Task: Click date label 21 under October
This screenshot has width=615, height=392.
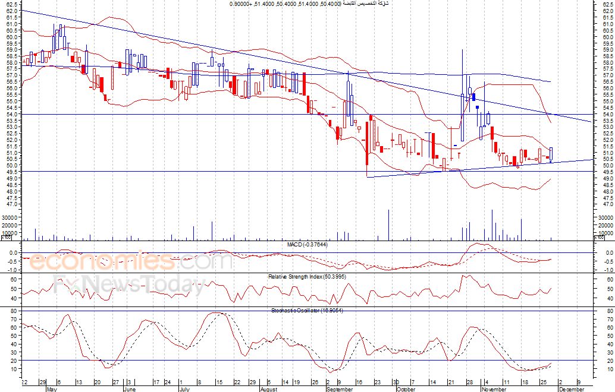Action: 451,382
